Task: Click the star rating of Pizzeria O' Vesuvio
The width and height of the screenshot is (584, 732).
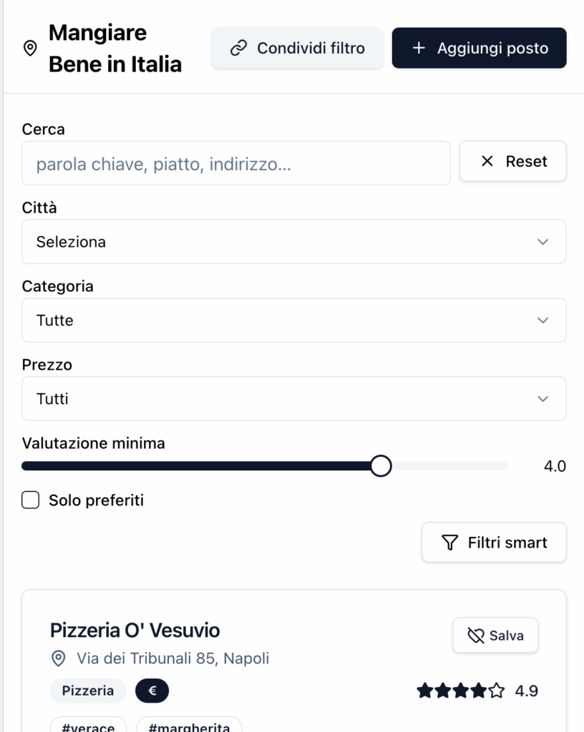Action: point(461,691)
